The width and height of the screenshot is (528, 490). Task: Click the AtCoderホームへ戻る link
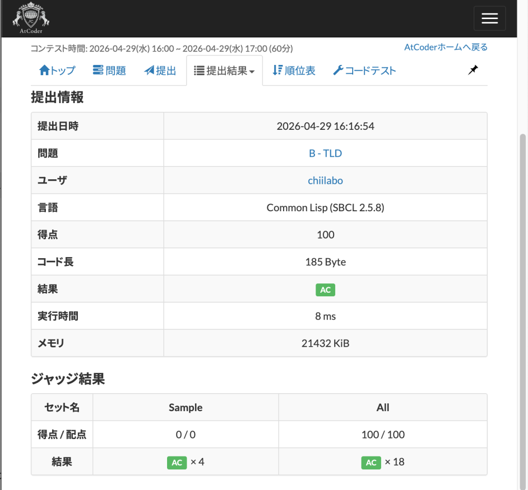[445, 46]
